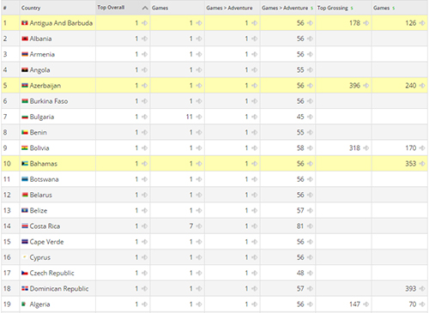Open the Botswana country link
Screen dimensions: 429x313
pos(44,179)
